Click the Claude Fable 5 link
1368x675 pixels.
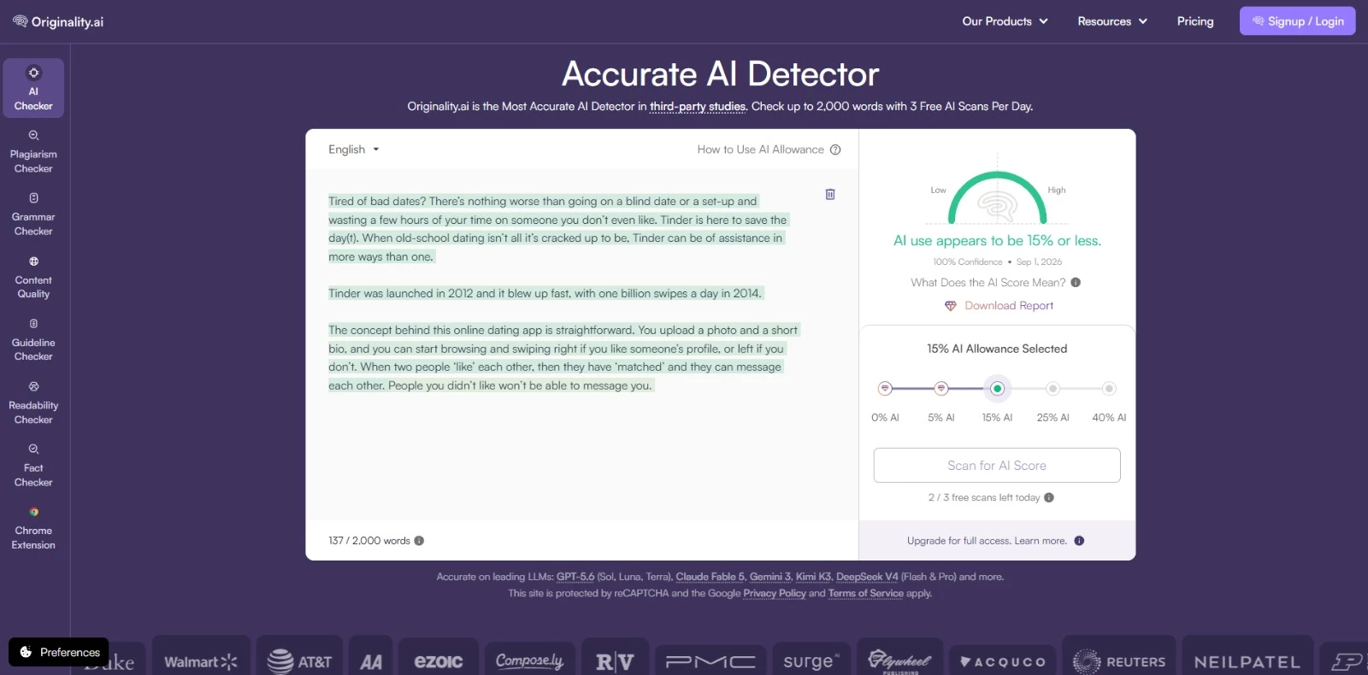[x=711, y=577]
